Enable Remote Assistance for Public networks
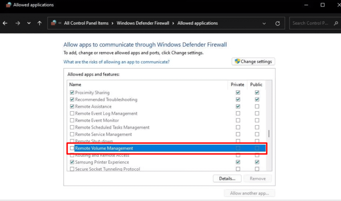Image resolution: width=341 pixels, height=201 pixels. click(257, 107)
